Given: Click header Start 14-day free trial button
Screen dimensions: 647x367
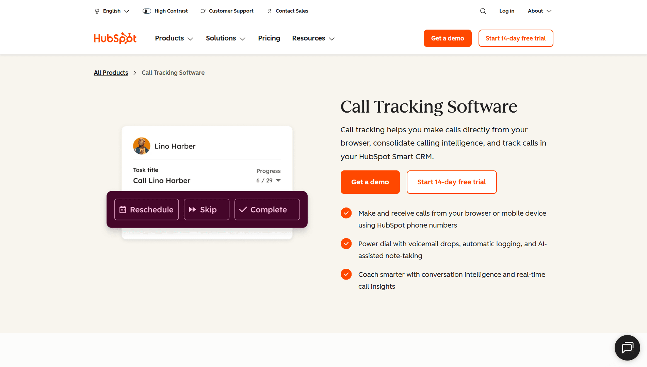Looking at the screenshot, I should point(516,38).
